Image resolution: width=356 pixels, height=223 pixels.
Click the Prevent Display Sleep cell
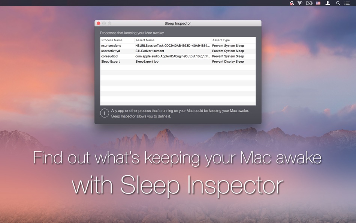tap(228, 62)
